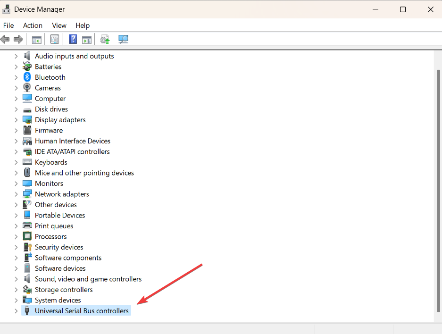Click the Storage controllers icon
Screen dimensions: 442x334
click(x=27, y=290)
